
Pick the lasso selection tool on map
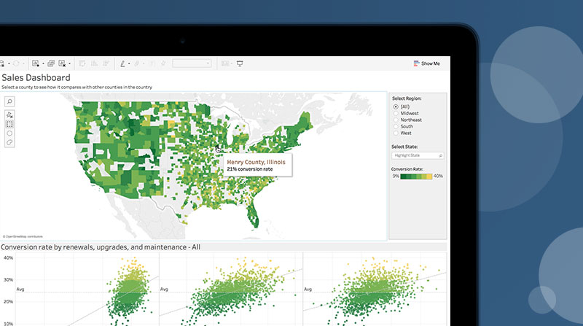click(x=10, y=143)
